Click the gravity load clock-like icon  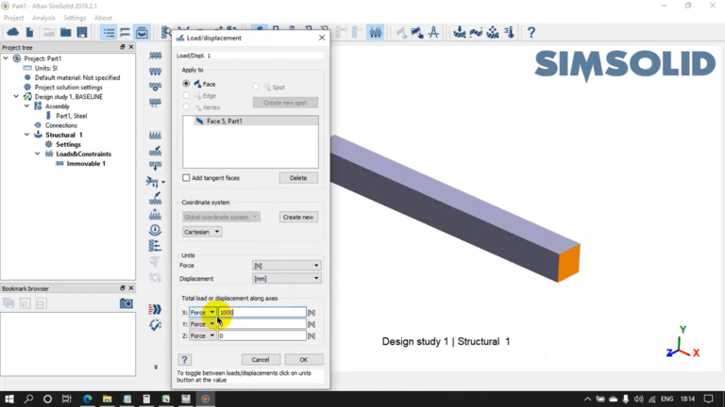[x=156, y=230]
